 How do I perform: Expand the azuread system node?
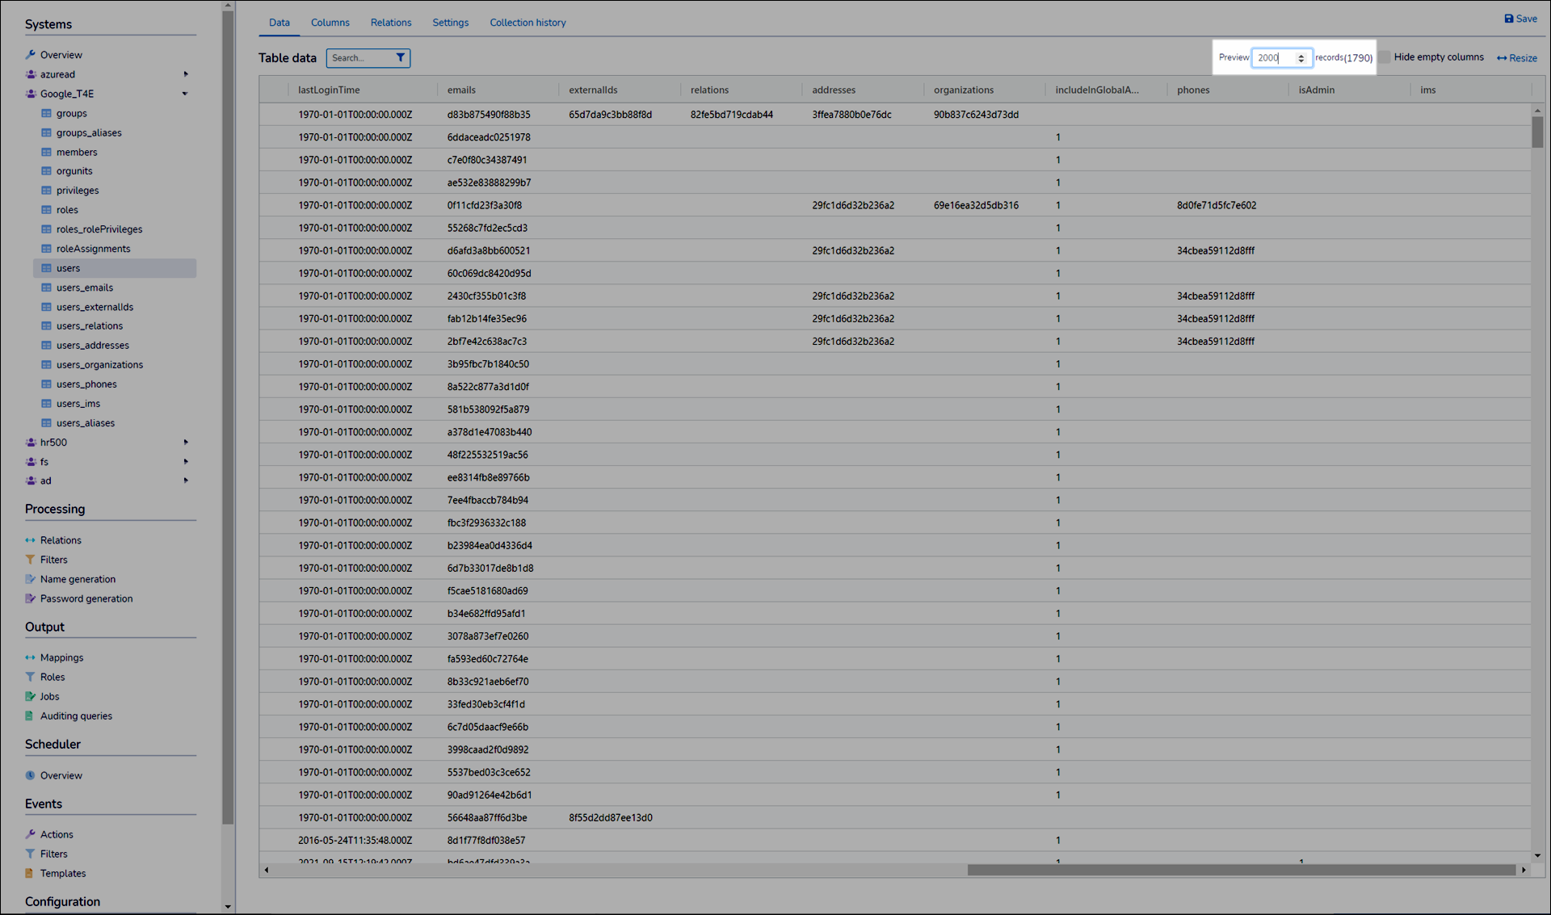(186, 74)
